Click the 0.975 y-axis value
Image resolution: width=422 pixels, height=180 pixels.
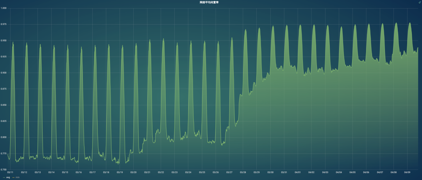tap(3, 24)
